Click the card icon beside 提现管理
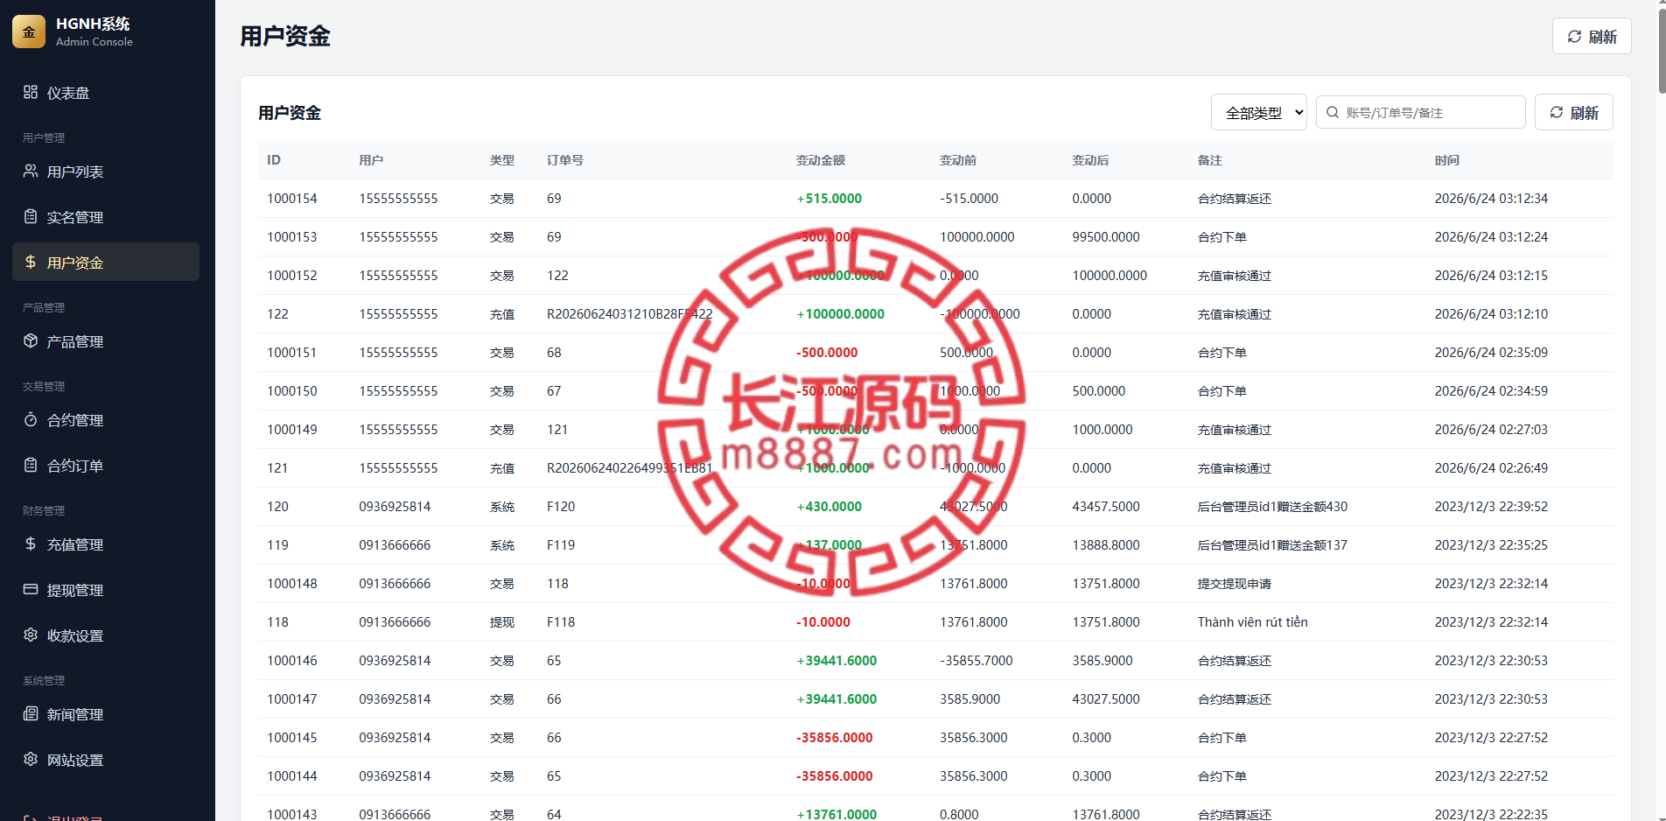The width and height of the screenshot is (1666, 821). [31, 589]
